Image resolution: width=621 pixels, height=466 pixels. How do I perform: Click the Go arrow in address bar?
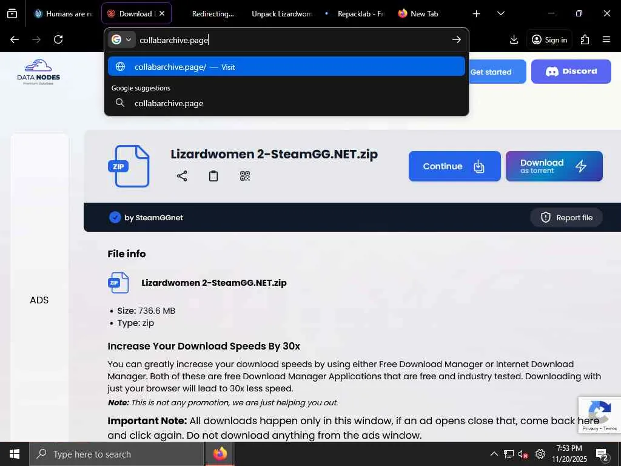[x=456, y=39]
